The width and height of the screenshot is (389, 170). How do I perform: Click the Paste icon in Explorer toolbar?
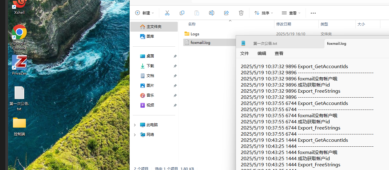(197, 13)
